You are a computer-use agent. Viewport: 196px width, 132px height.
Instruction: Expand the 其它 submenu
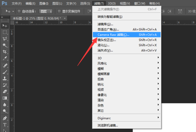tap(127, 111)
